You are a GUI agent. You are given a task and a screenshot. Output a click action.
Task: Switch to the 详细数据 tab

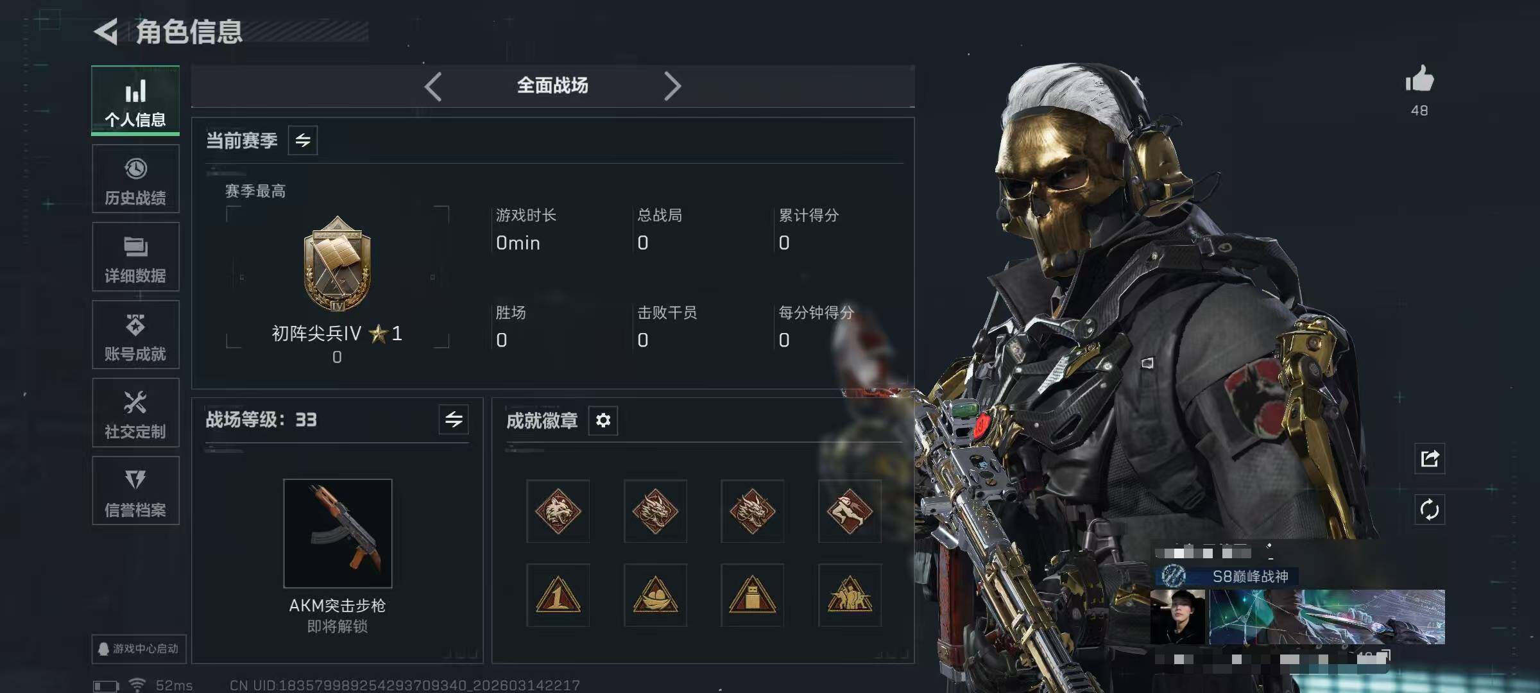(135, 257)
